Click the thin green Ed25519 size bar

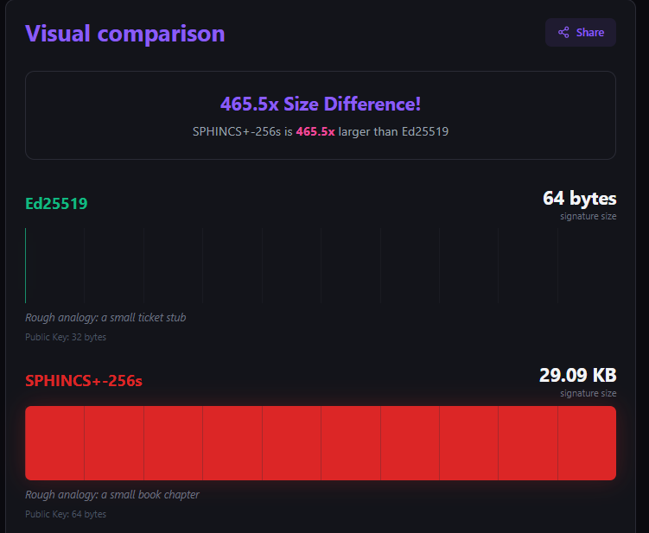coord(26,265)
